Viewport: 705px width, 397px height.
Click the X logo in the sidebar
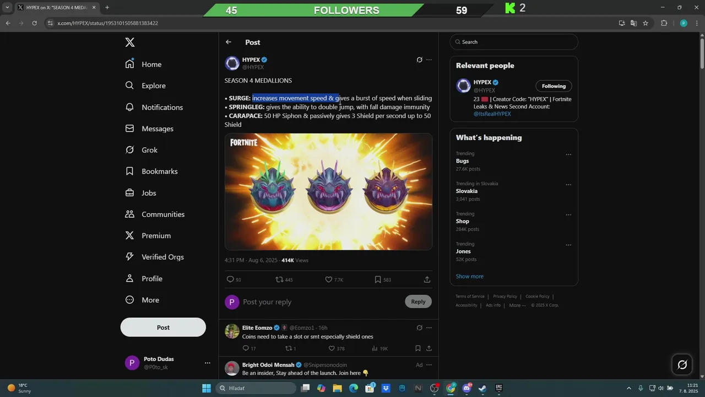tap(129, 42)
